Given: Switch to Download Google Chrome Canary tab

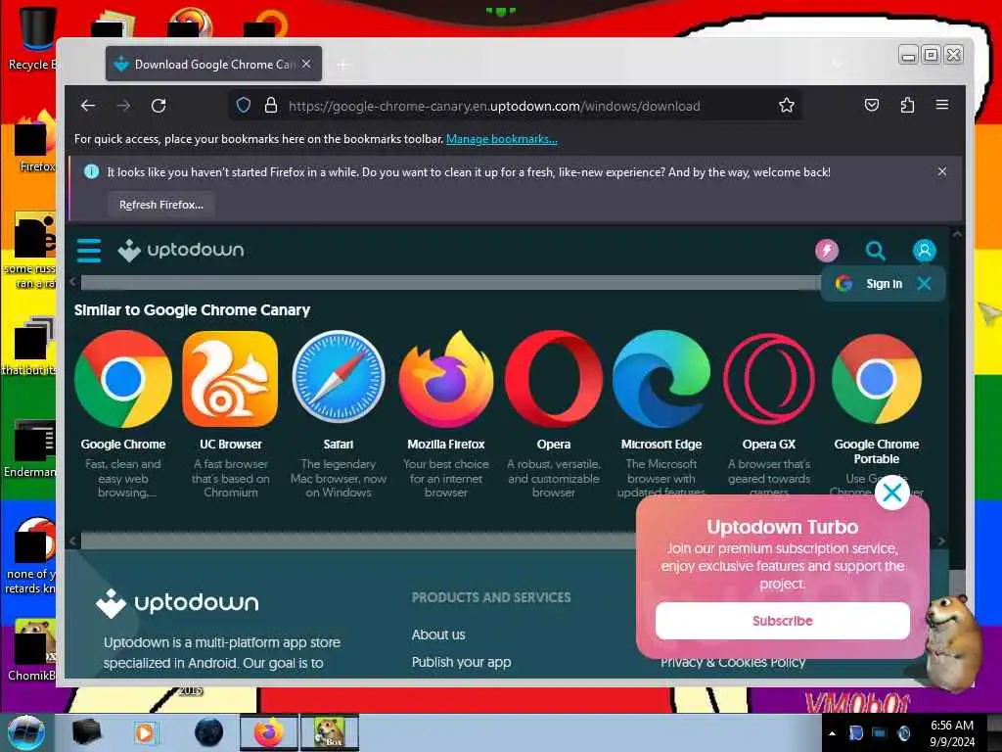Looking at the screenshot, I should coord(213,64).
